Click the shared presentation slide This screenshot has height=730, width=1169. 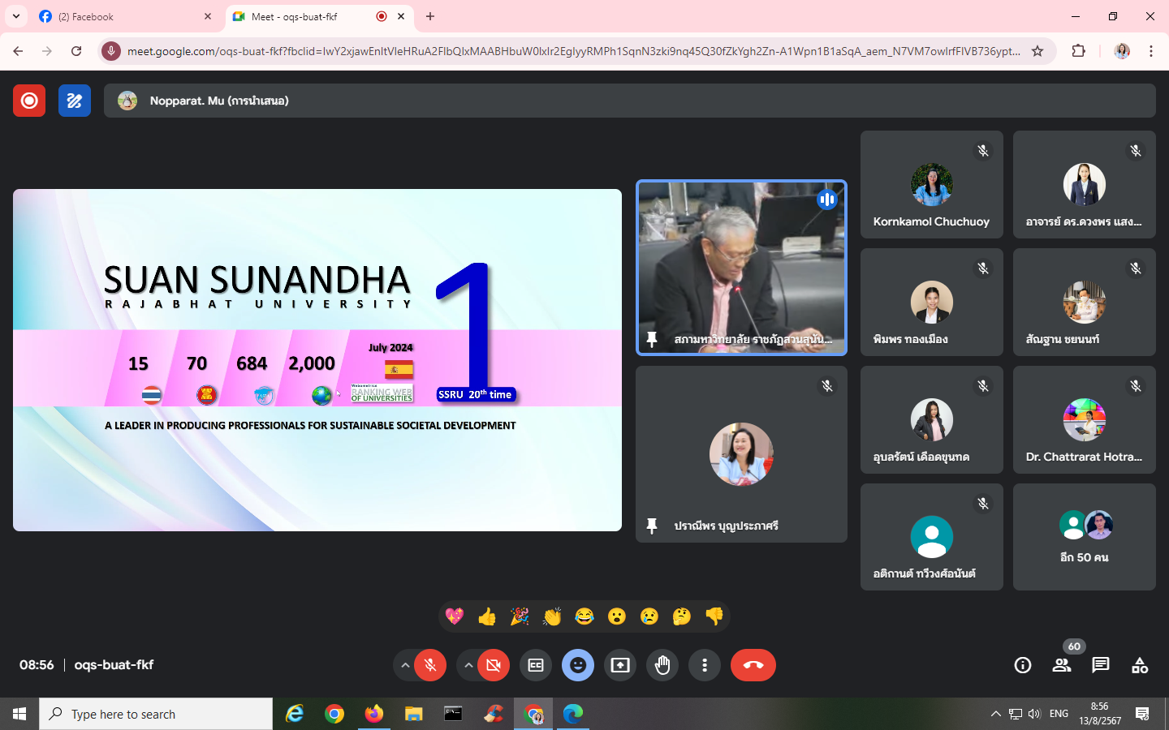pos(317,360)
